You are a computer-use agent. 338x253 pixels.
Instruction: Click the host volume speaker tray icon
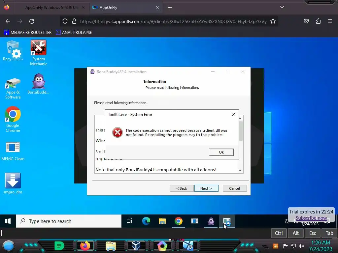(x=301, y=246)
